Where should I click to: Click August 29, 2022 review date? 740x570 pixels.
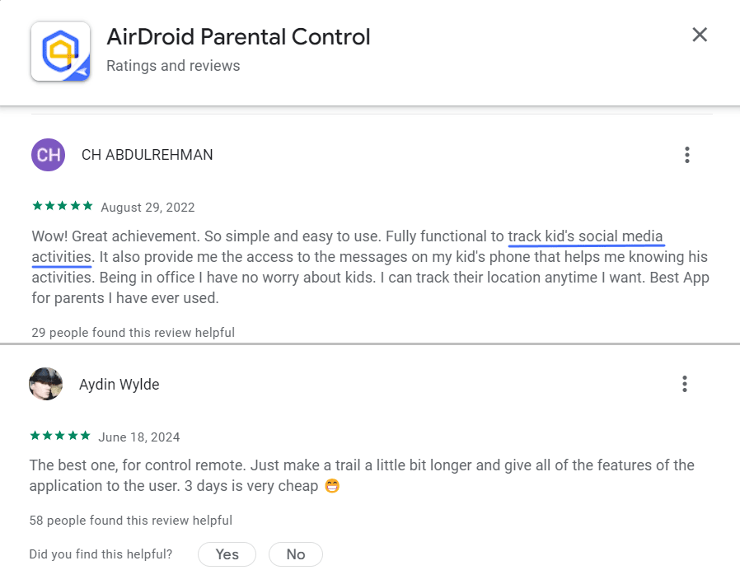[x=148, y=207]
